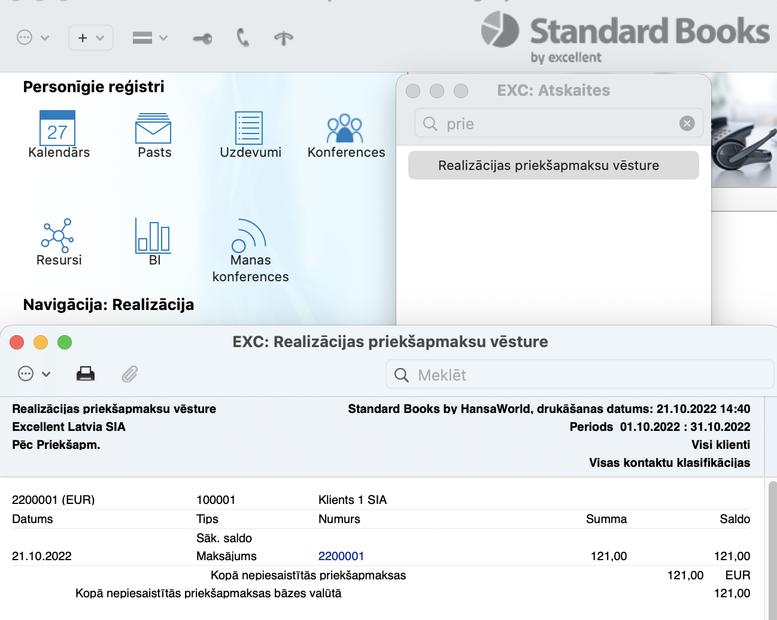Click the key icon in top toolbar
Screen dimensions: 777x620
(x=202, y=39)
